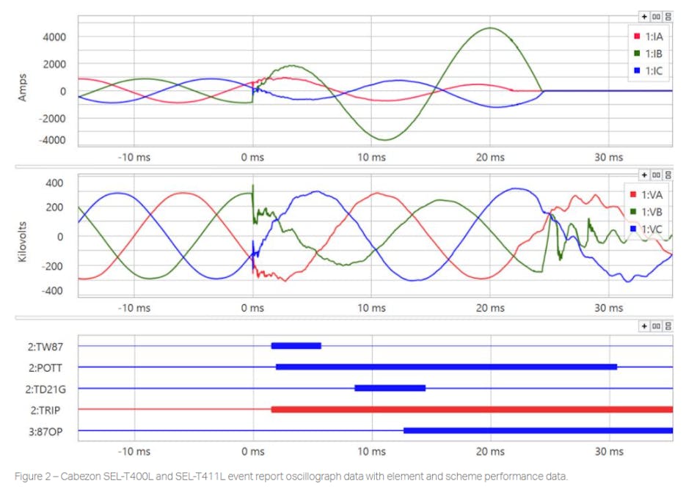This screenshot has height=489, width=697.
Task: Activate the dual-marker tool on the Amps panel
Action: click(x=656, y=15)
